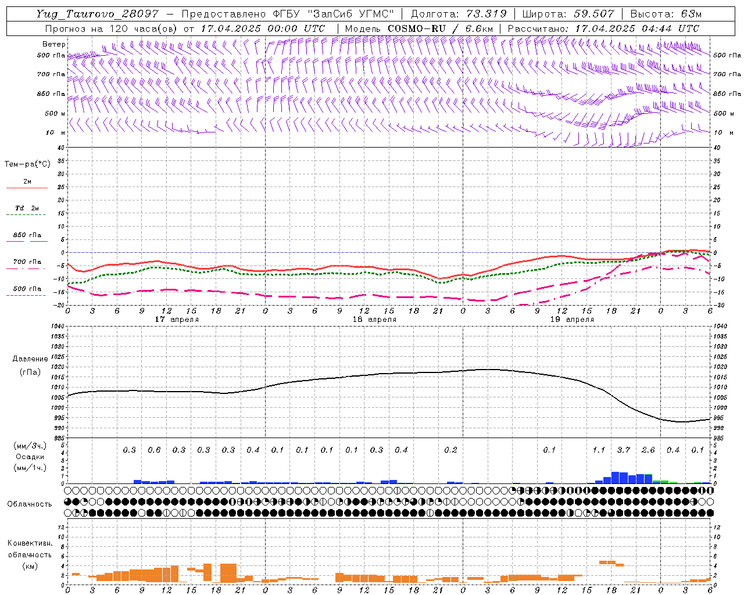Select Рассчитано: 17.04.2025 04:44 UTC text
Screen dimensions: 744x595
(603, 28)
